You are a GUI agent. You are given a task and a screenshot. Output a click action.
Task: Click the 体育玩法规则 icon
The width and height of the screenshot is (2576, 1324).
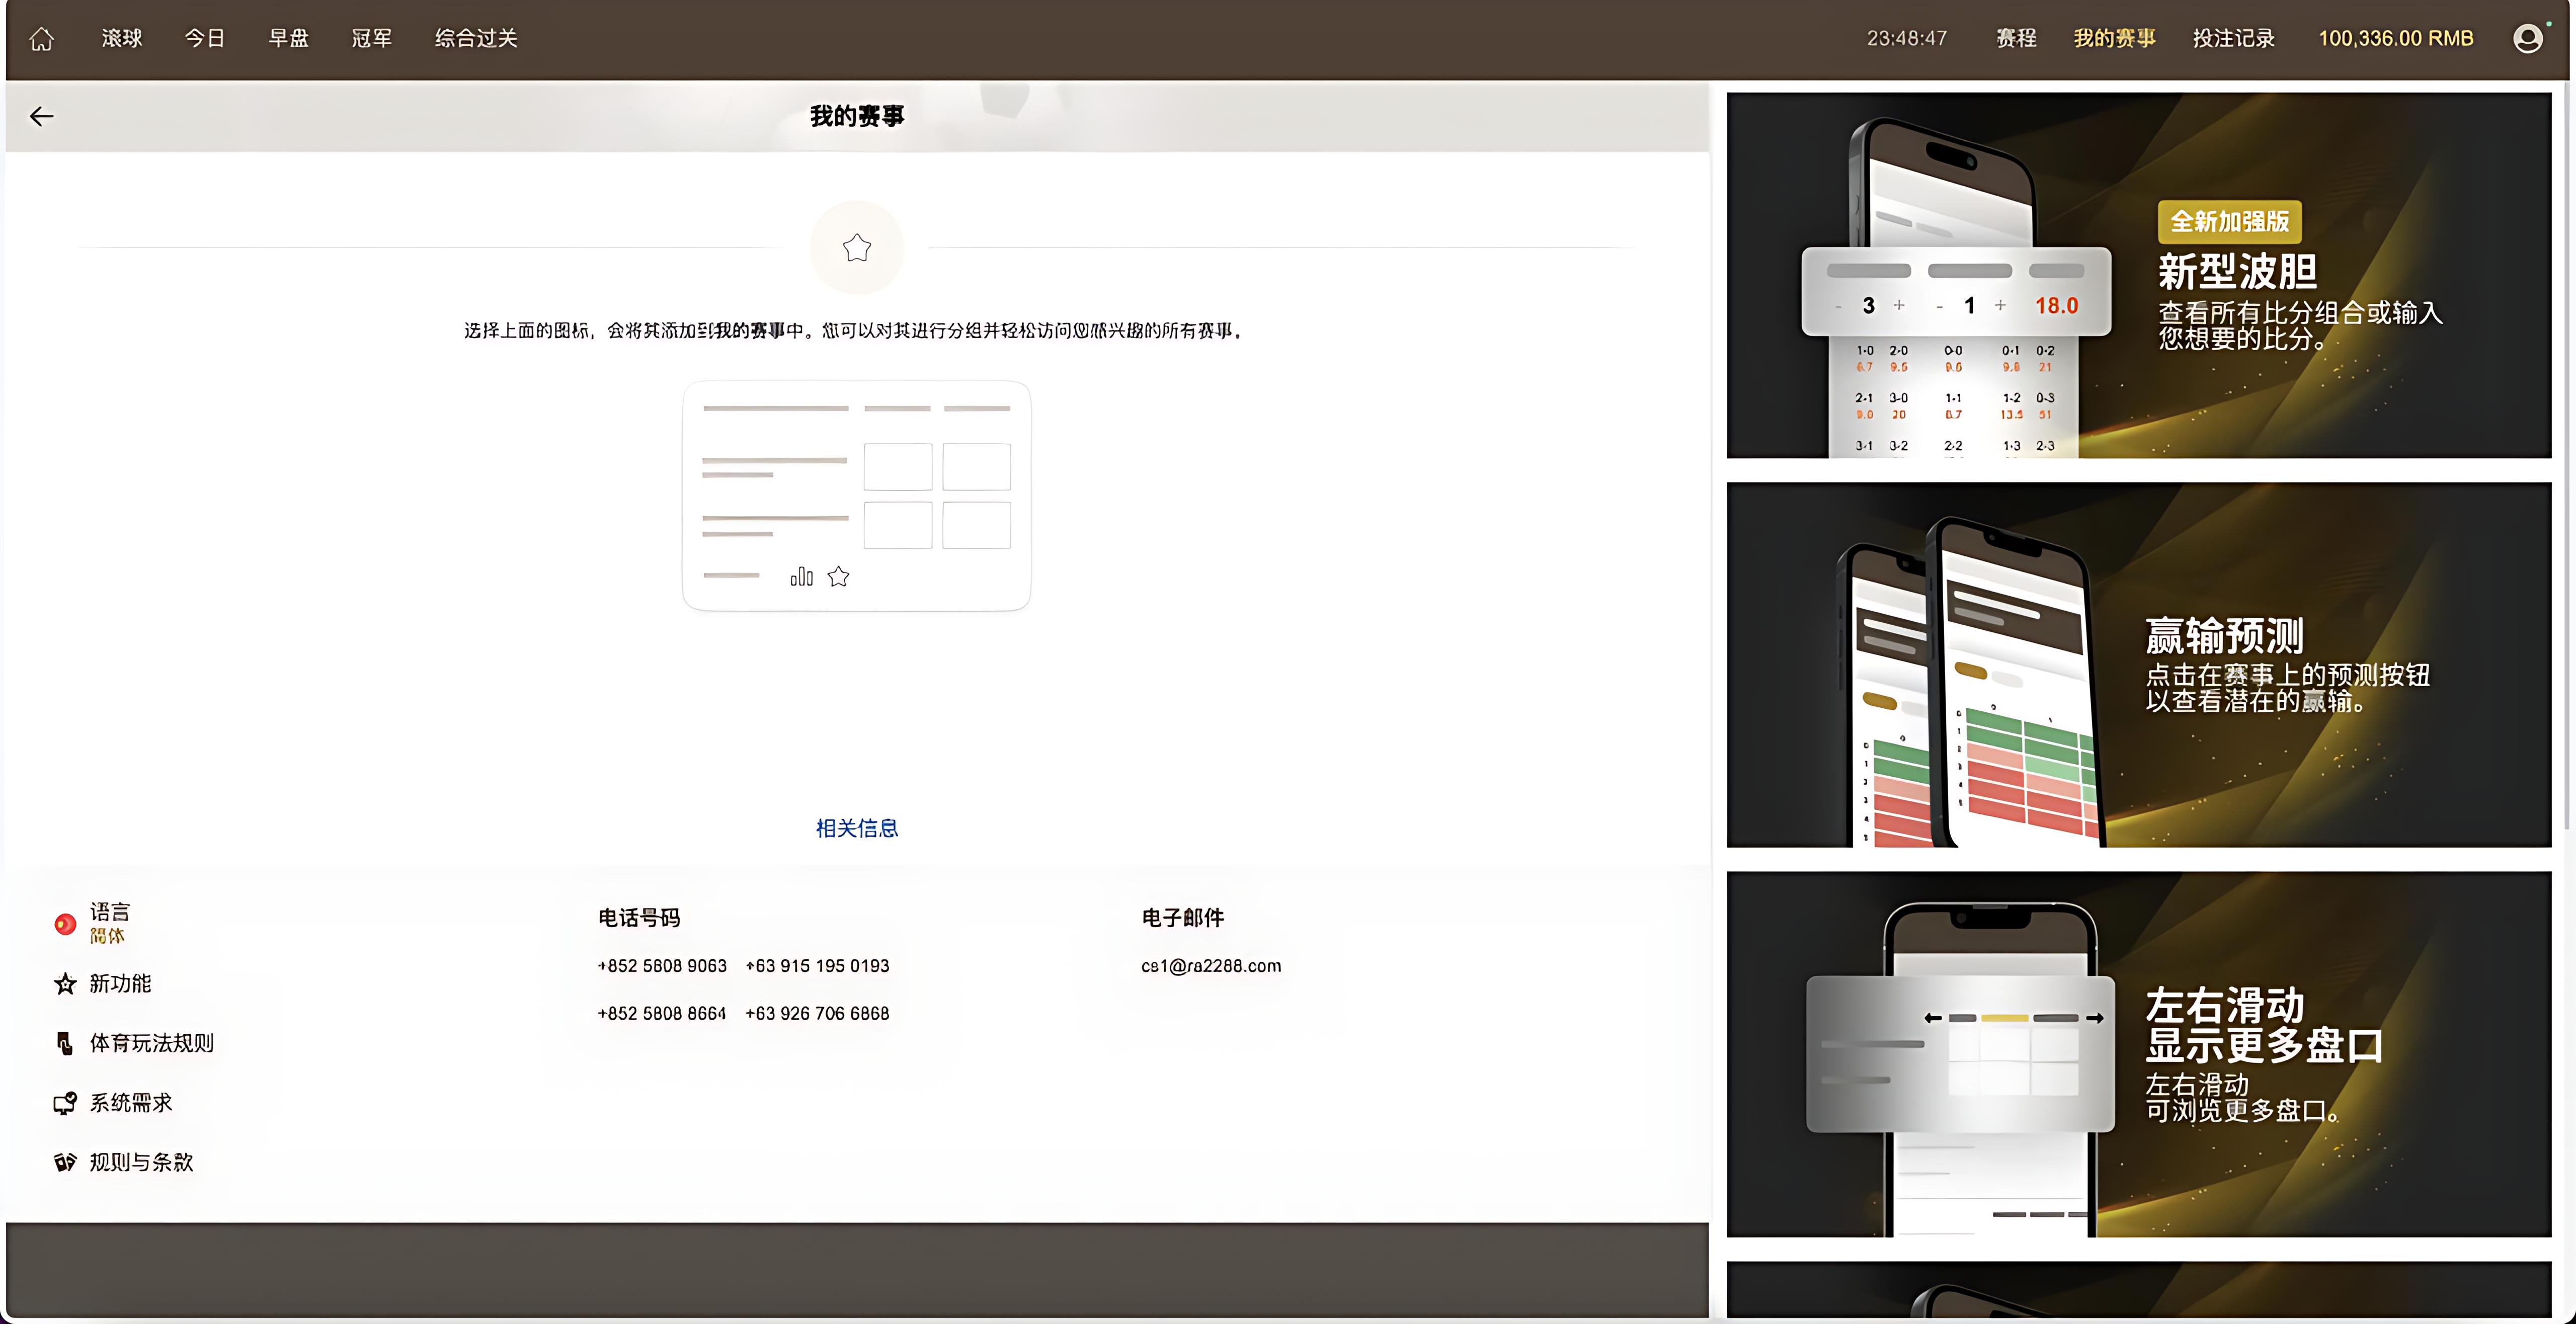point(65,1043)
